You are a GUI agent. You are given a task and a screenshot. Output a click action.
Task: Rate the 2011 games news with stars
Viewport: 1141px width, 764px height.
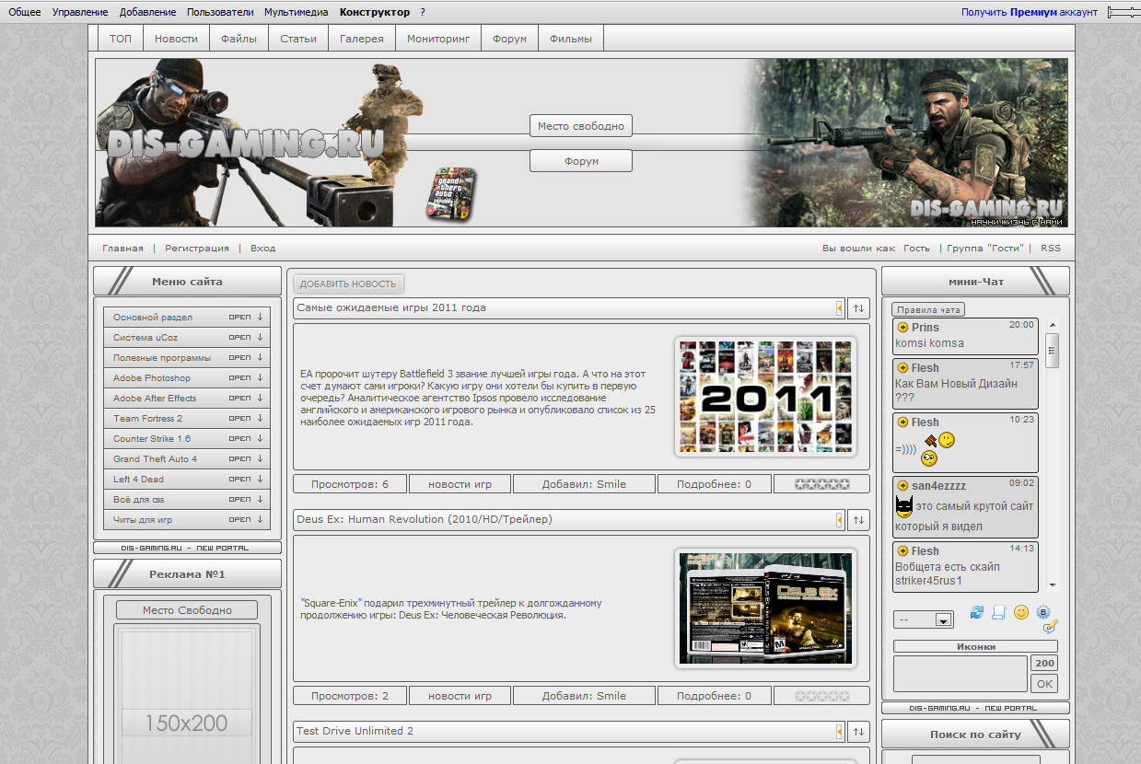822,484
